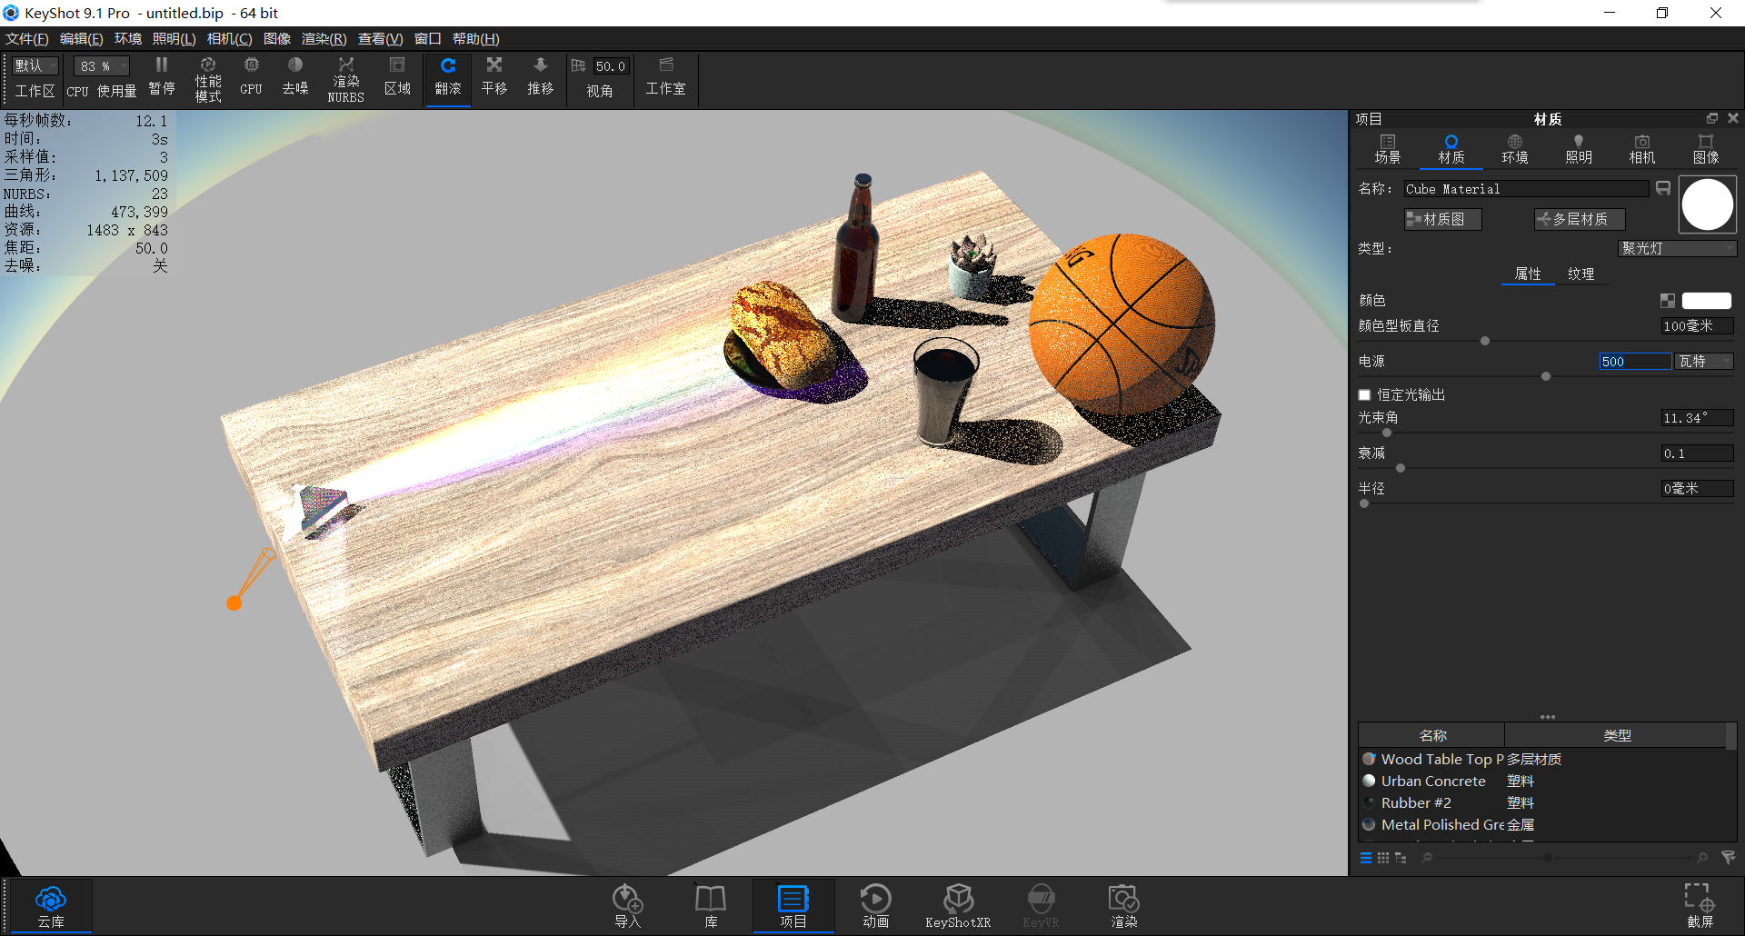This screenshot has height=936, width=1745.
Task: Switch to the 纹理 tab
Action: point(1581,274)
